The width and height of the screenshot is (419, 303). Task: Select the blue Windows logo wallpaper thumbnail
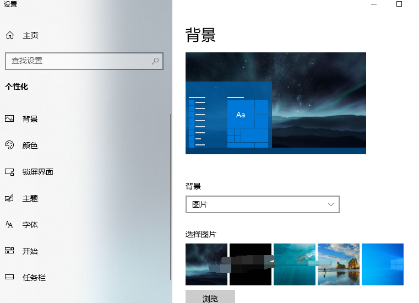pos(383,264)
